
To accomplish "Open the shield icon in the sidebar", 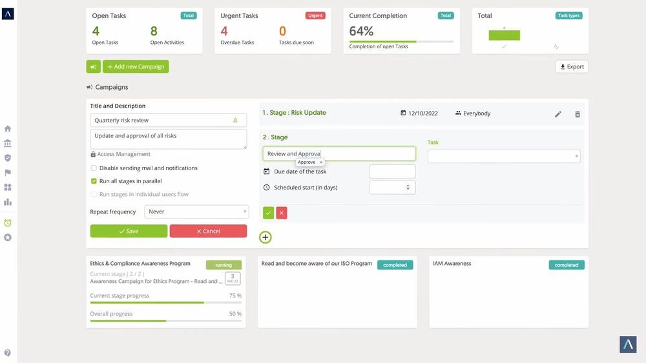I will [x=8, y=158].
